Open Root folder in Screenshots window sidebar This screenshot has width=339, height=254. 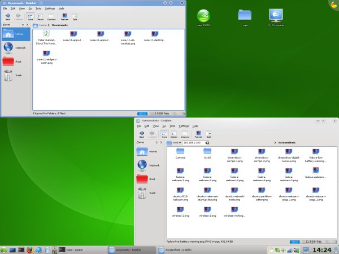[145, 179]
